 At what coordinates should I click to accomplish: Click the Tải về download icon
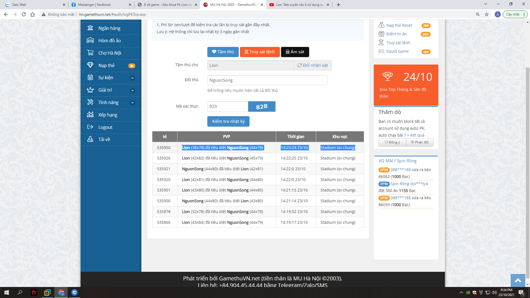coord(90,139)
